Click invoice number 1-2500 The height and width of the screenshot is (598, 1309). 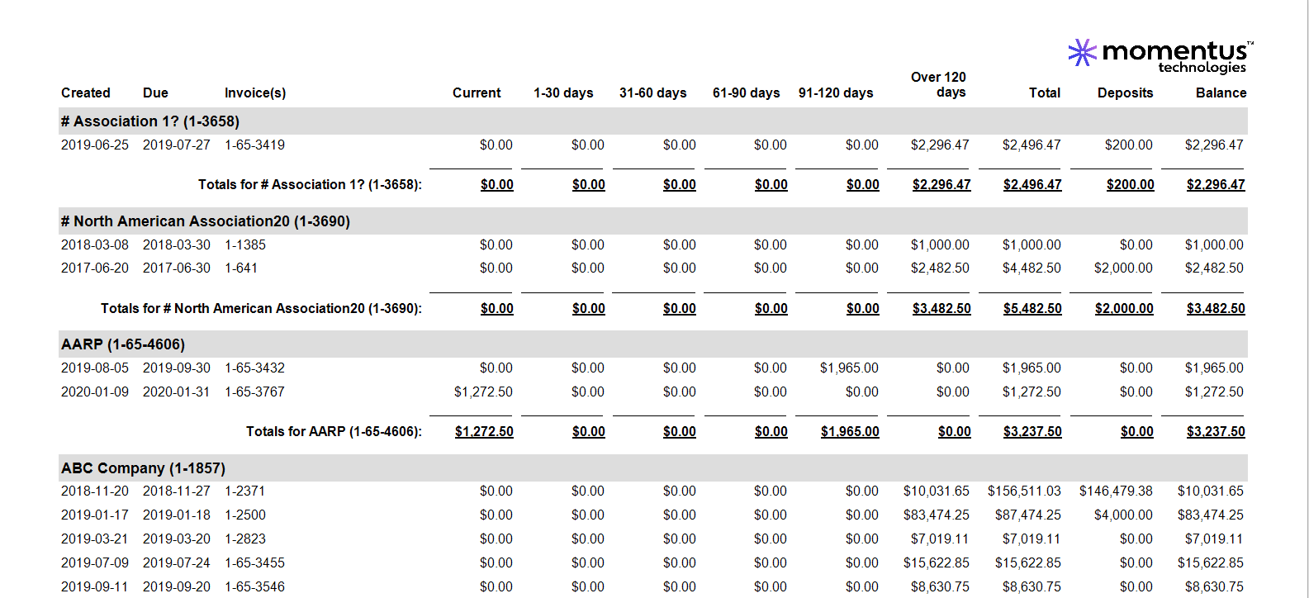(245, 515)
